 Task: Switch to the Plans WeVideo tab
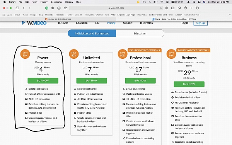point(174,19)
